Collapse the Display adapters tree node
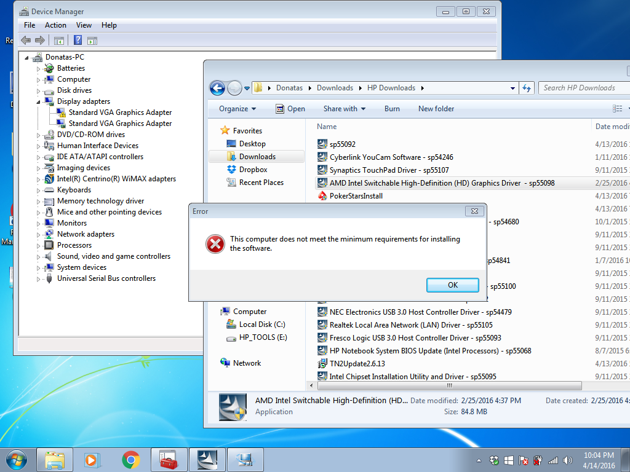Viewport: 630px width, 472px height. point(38,101)
